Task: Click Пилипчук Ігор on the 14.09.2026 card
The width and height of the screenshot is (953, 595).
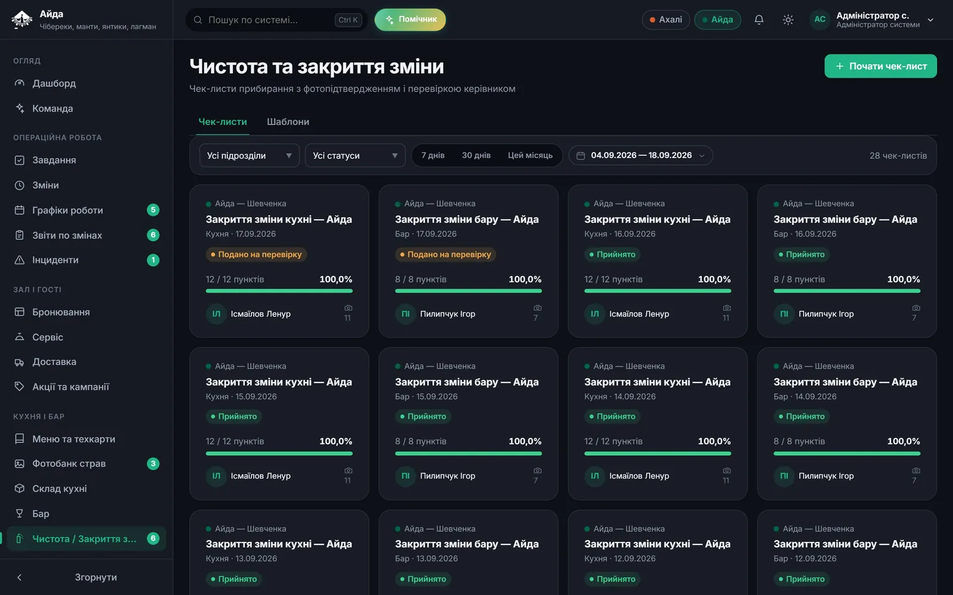Action: pos(826,476)
